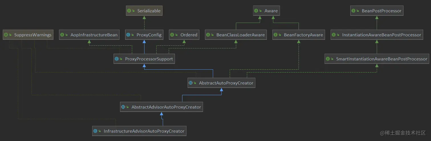Select the ProxyProcessorSupport class node
The image size is (431, 141).
coord(144,59)
